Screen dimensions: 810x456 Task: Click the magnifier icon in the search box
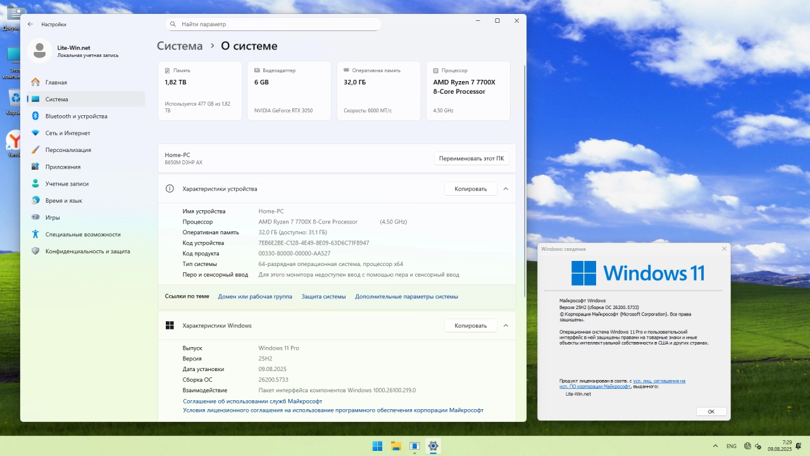173,24
